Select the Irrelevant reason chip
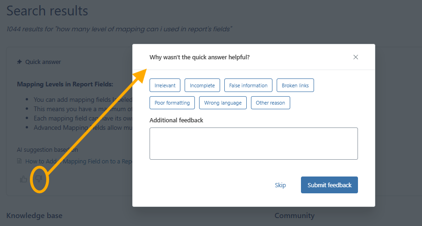This screenshot has width=422, height=226. (x=165, y=85)
